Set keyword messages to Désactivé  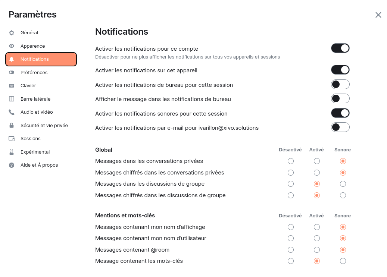pyautogui.click(x=291, y=261)
